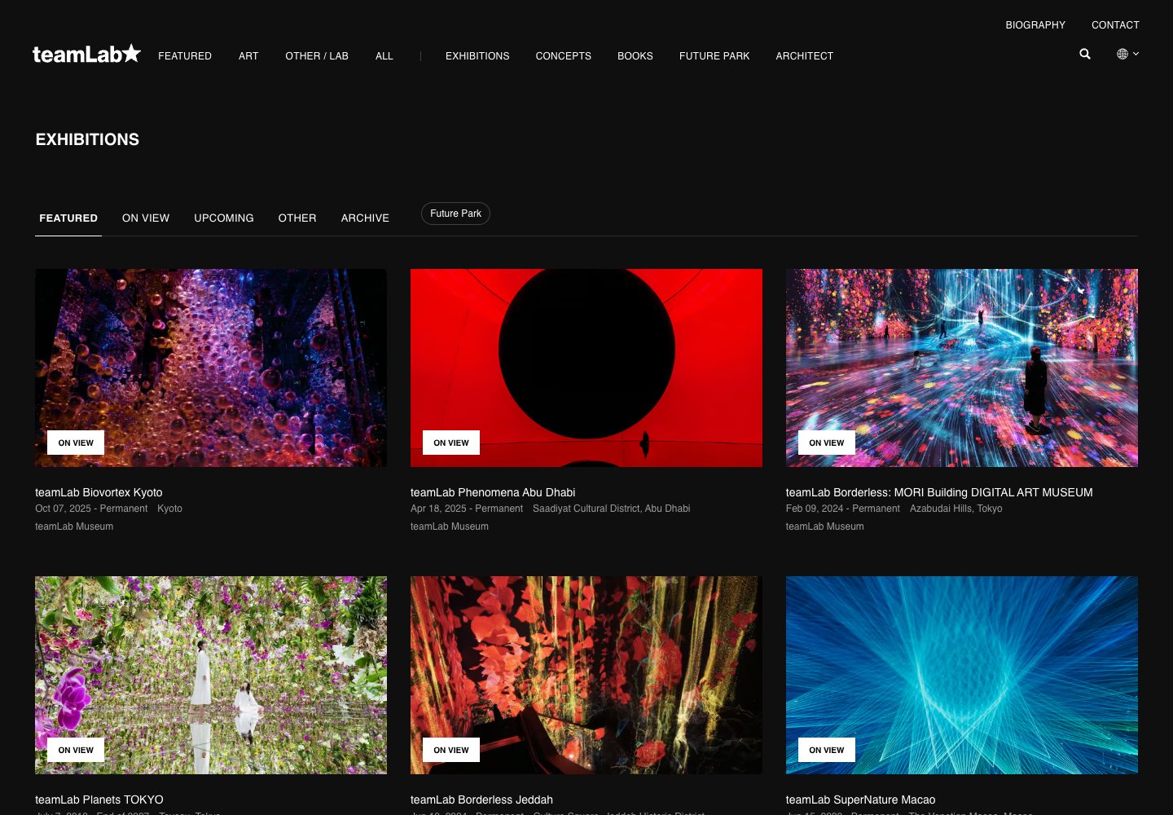Viewport: 1173px width, 815px height.
Task: Open the teamLab Biovortex Kyoto thumbnail
Action: (x=211, y=368)
